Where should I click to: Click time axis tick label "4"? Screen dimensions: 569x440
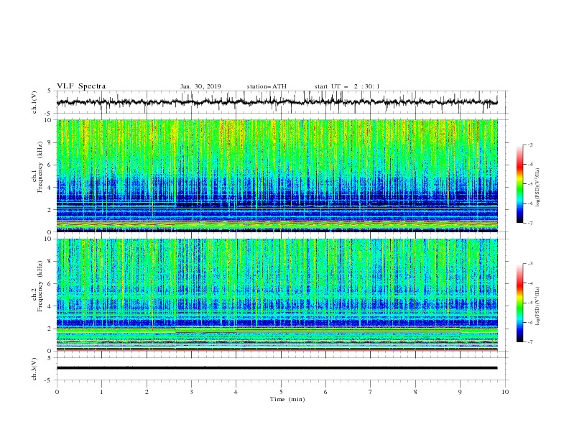tap(236, 392)
